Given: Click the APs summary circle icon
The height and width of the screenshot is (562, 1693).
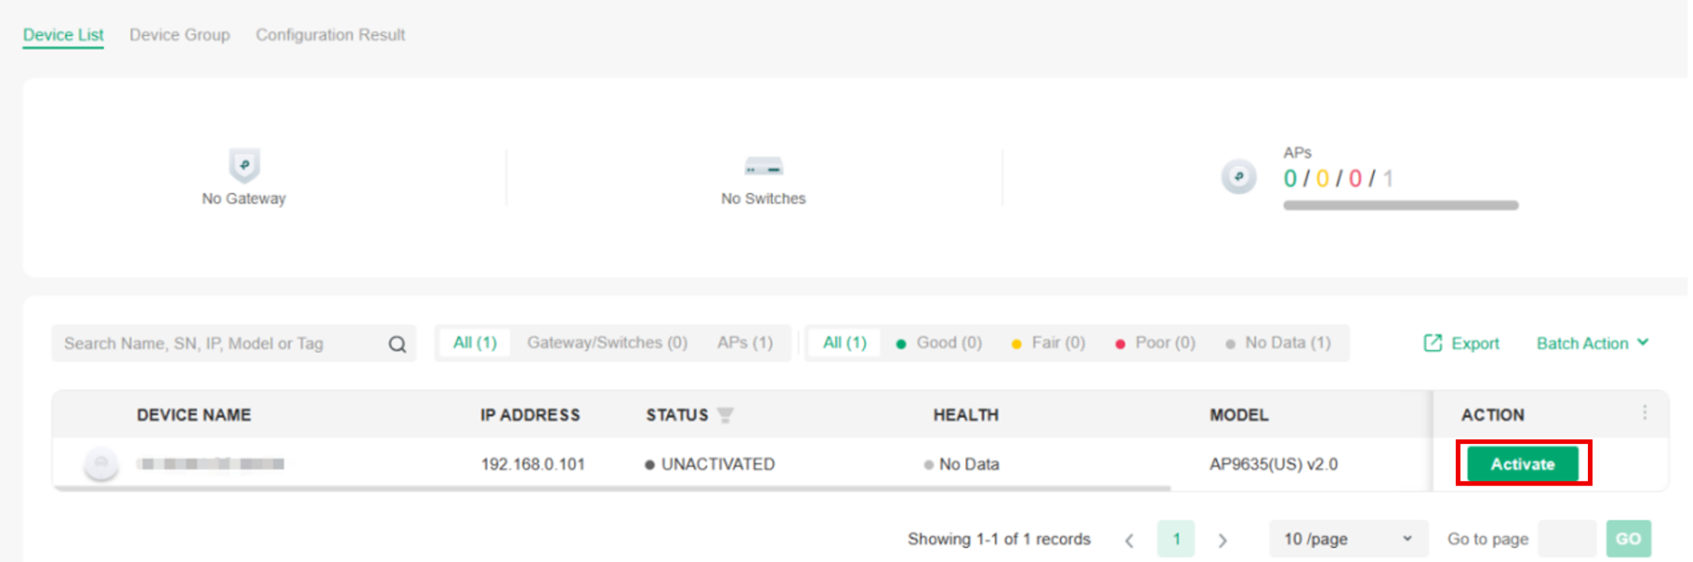Looking at the screenshot, I should [1238, 178].
